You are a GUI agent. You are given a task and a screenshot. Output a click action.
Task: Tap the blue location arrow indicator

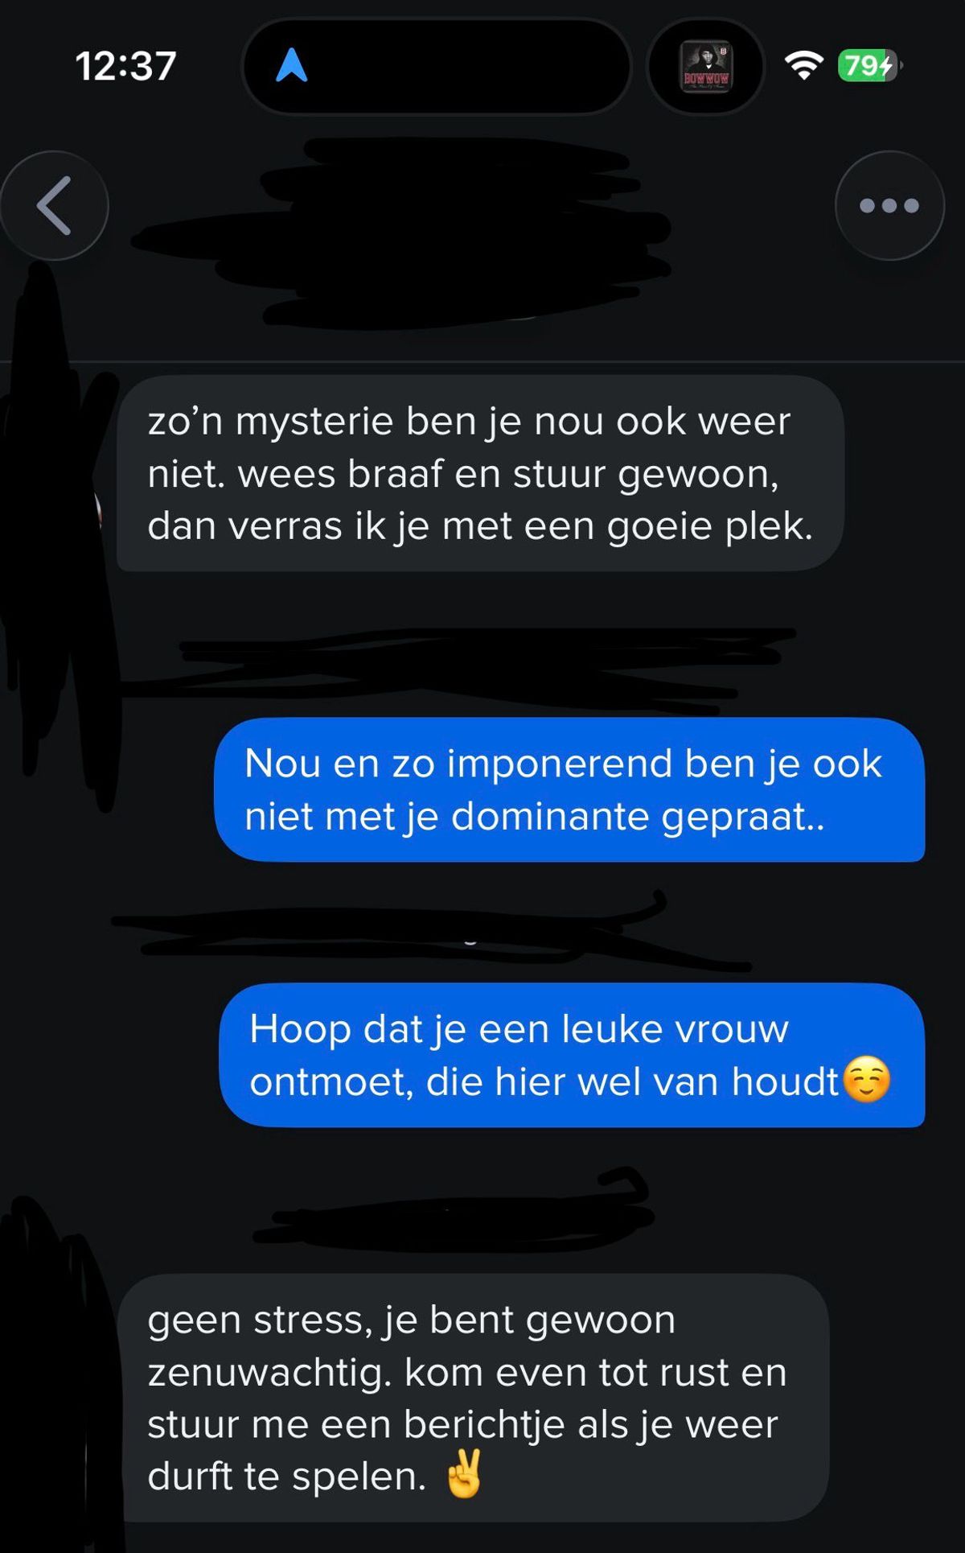point(292,65)
